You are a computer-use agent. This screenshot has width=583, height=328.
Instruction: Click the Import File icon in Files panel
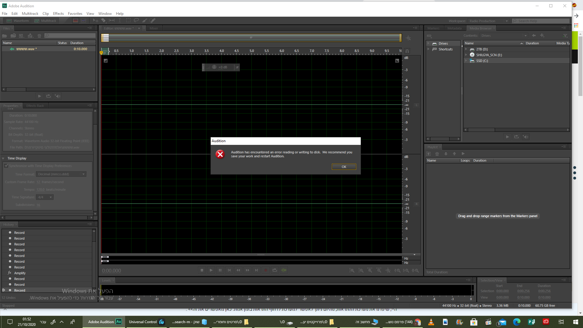click(13, 36)
